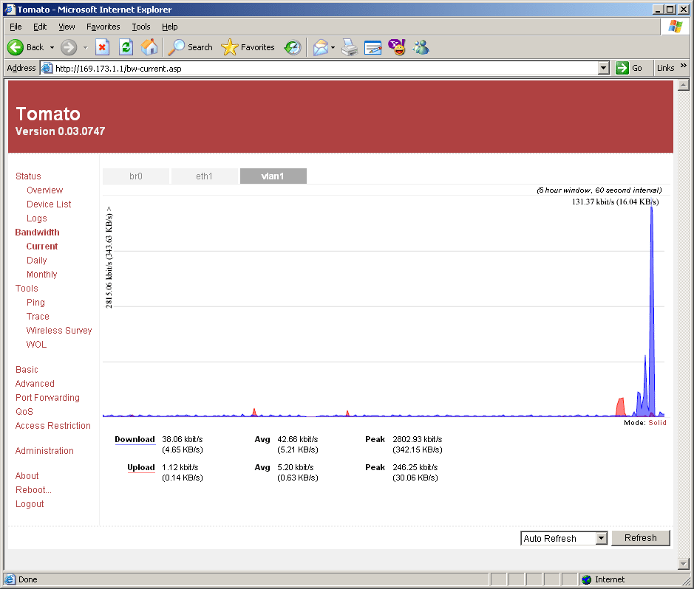Open Logs link in sidebar

click(x=37, y=218)
